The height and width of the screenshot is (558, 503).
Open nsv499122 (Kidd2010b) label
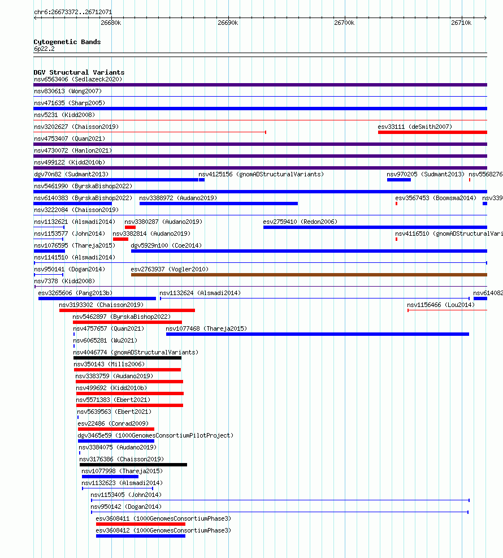coord(70,162)
